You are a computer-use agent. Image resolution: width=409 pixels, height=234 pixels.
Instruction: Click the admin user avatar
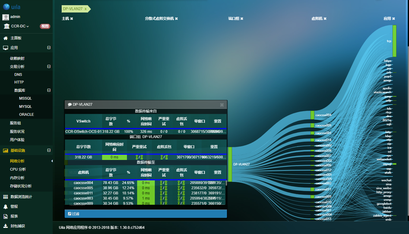6,17
